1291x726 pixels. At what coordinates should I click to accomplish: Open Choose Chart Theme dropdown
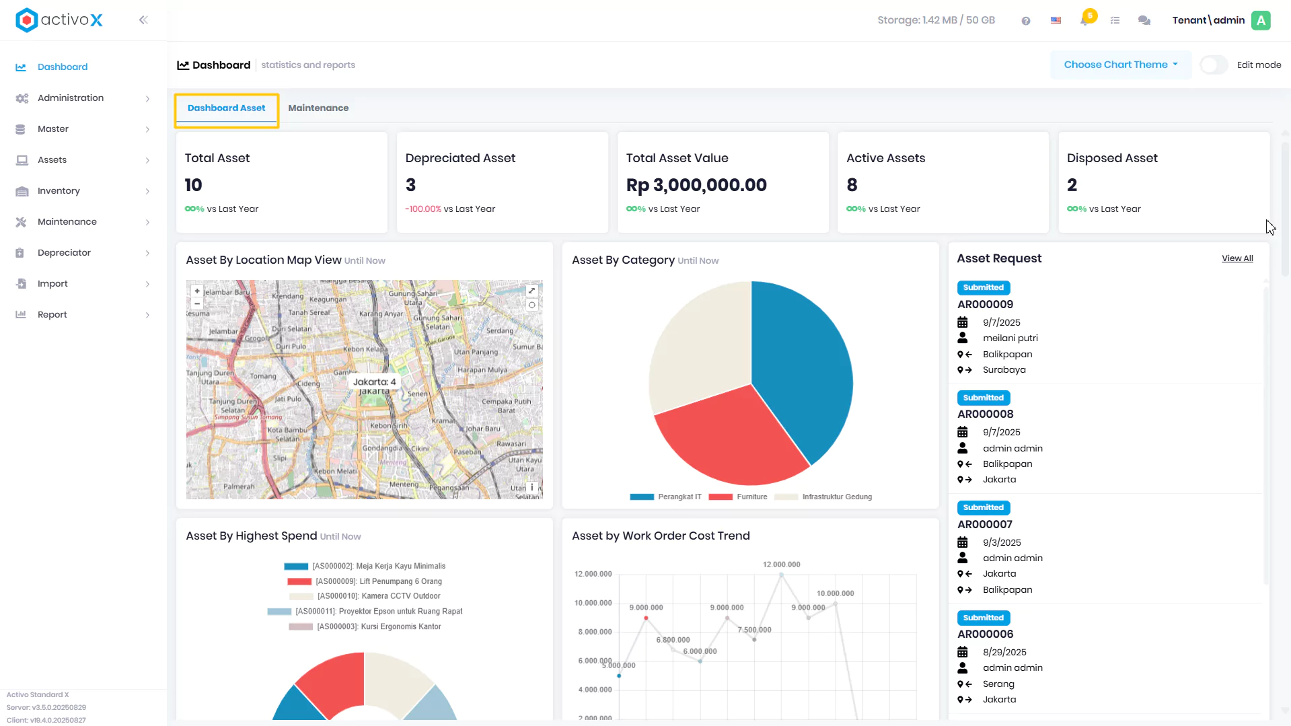coord(1120,65)
